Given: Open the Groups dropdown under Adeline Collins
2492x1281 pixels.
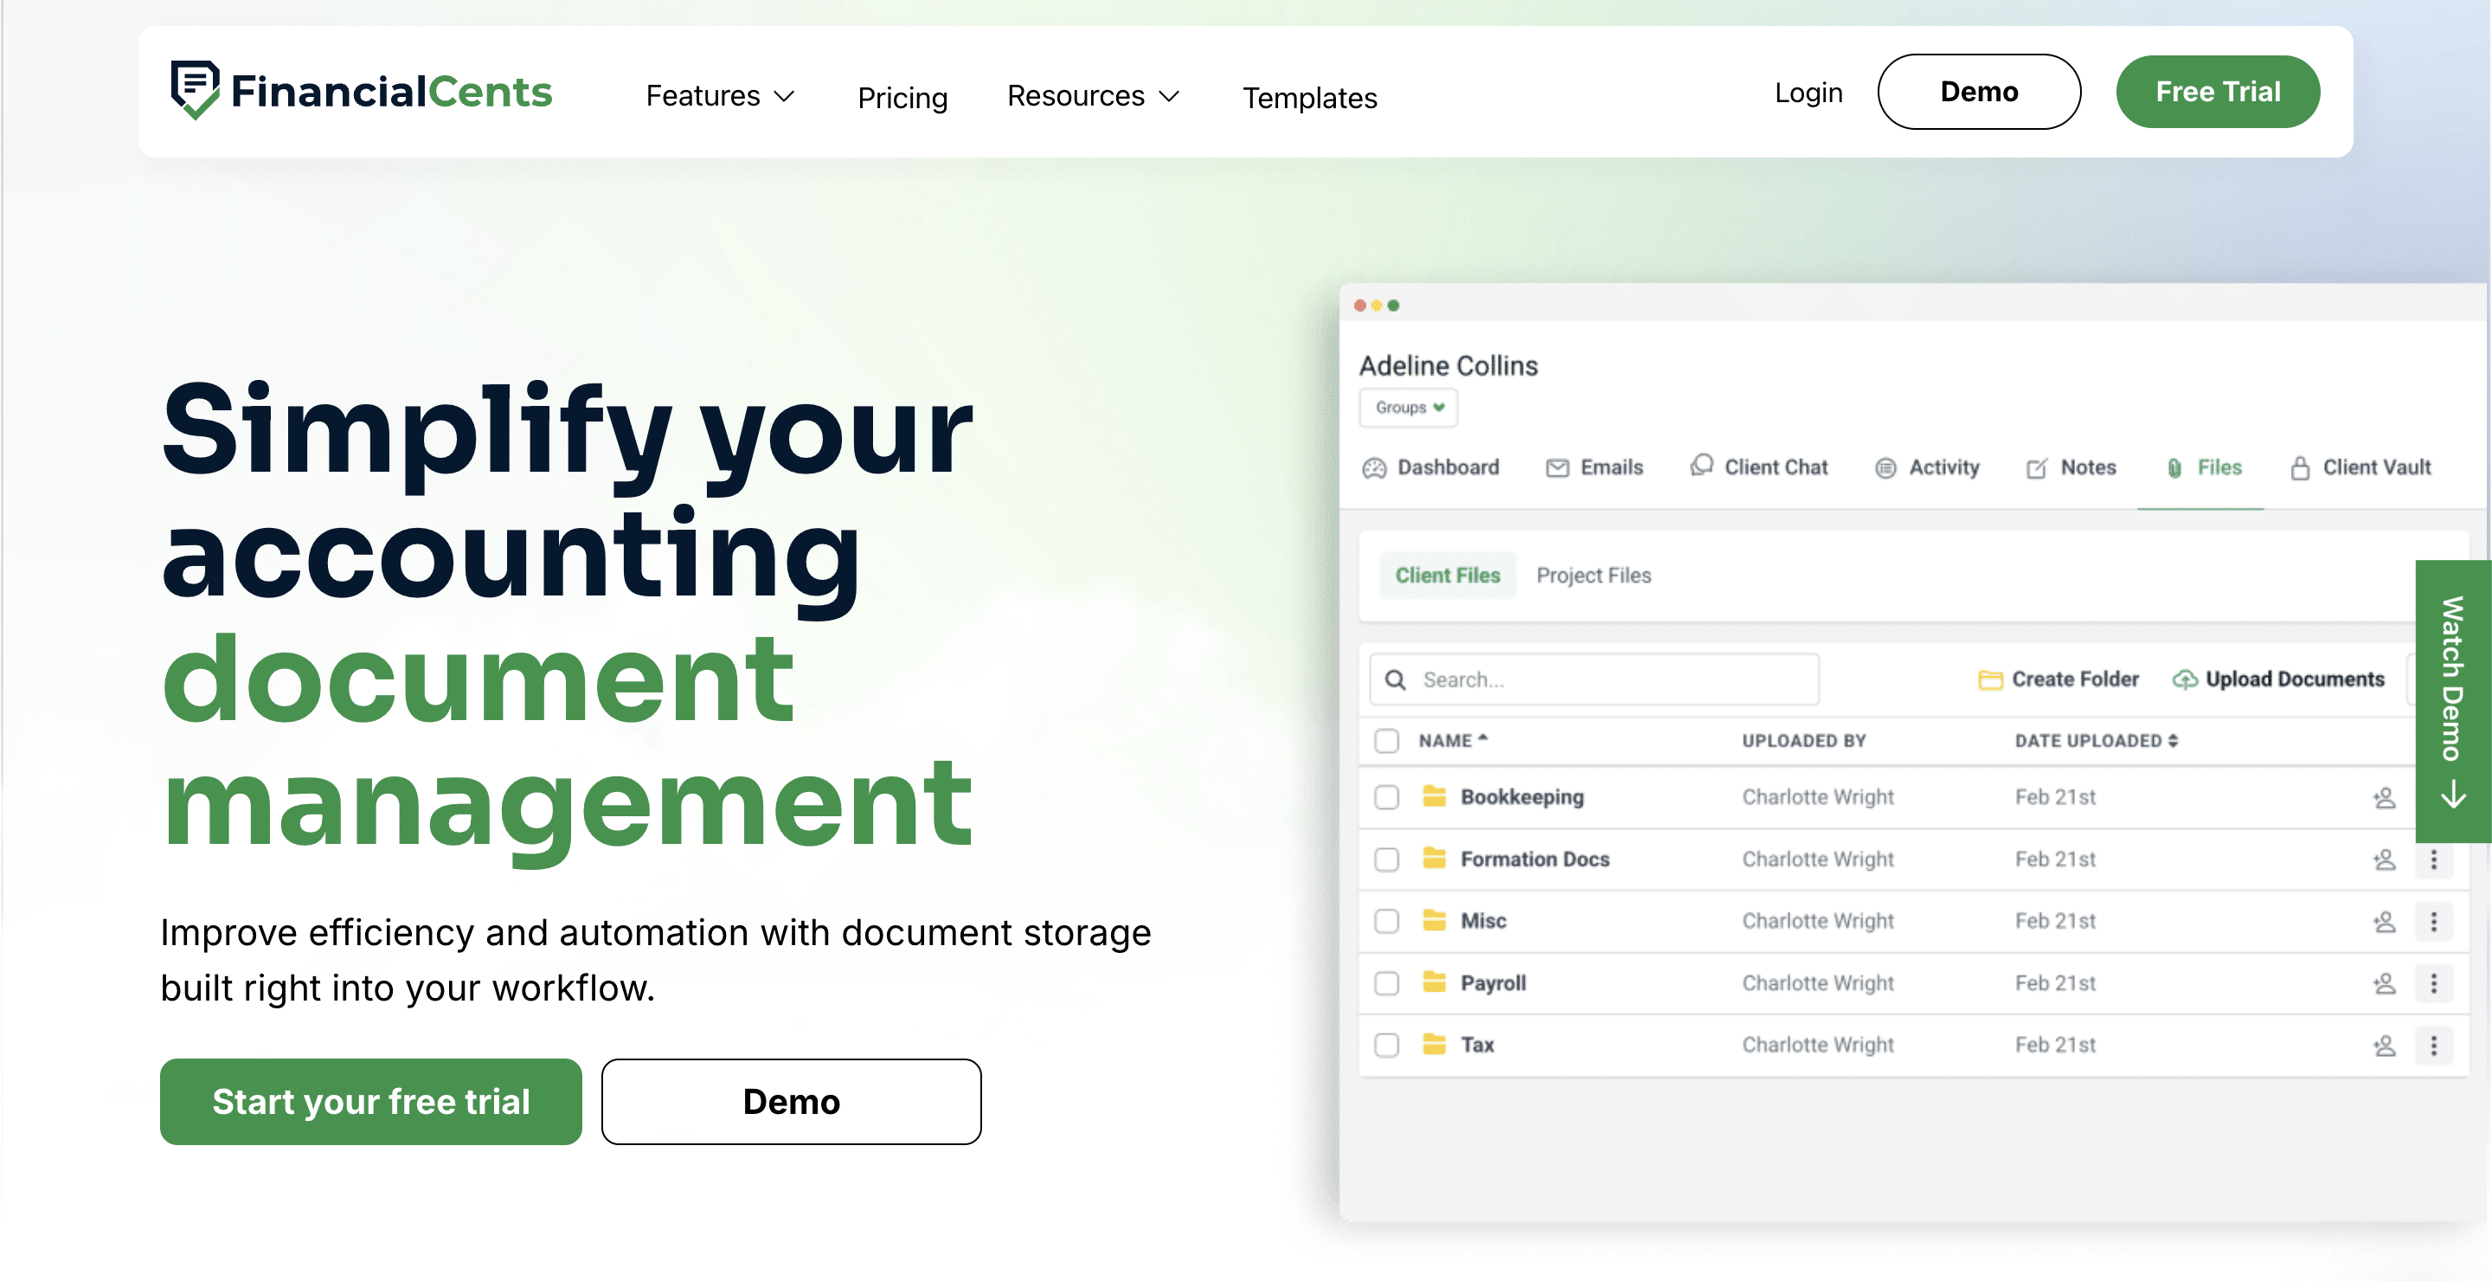Looking at the screenshot, I should click(x=1408, y=409).
